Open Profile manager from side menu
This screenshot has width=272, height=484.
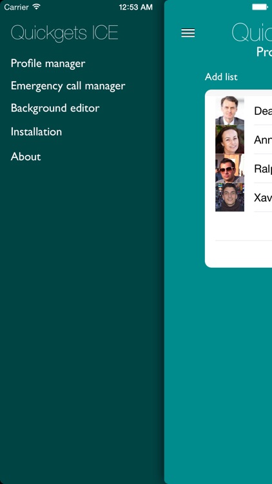pyautogui.click(x=48, y=63)
